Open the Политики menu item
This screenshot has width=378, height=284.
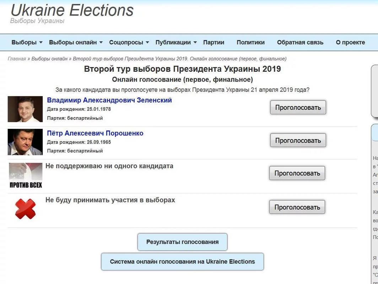250,43
